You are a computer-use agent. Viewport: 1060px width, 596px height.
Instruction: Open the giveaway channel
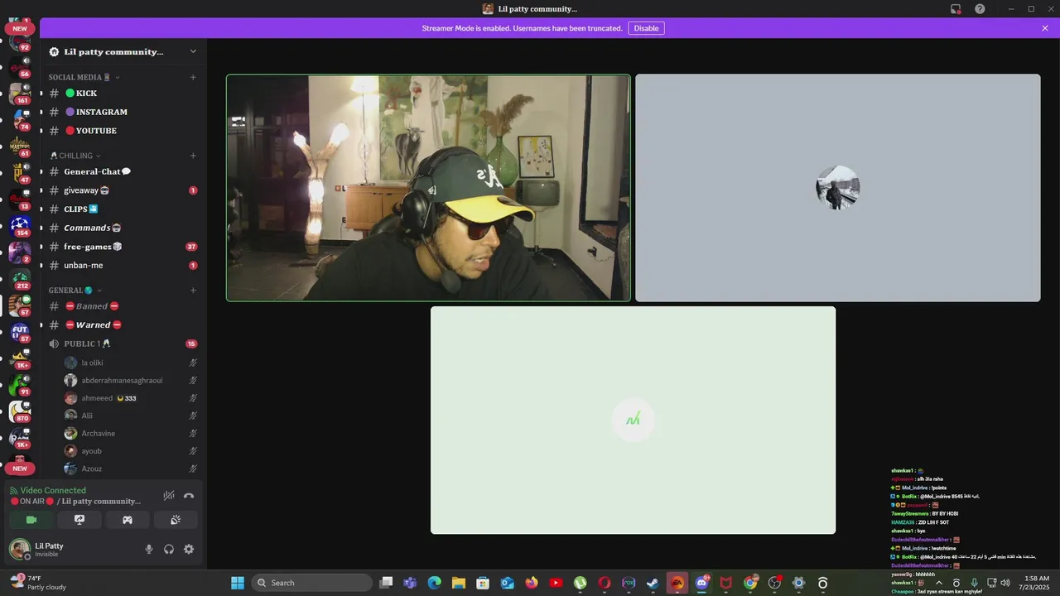(x=122, y=190)
